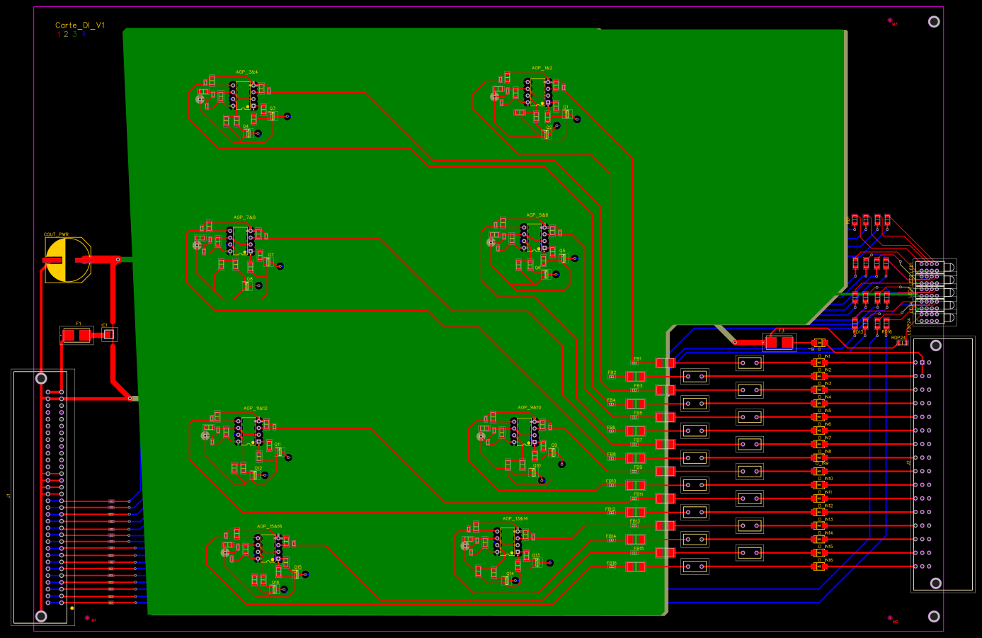The height and width of the screenshot is (638, 982).
Task: Toggle the red layer 1 indicator
Action: tap(57, 33)
